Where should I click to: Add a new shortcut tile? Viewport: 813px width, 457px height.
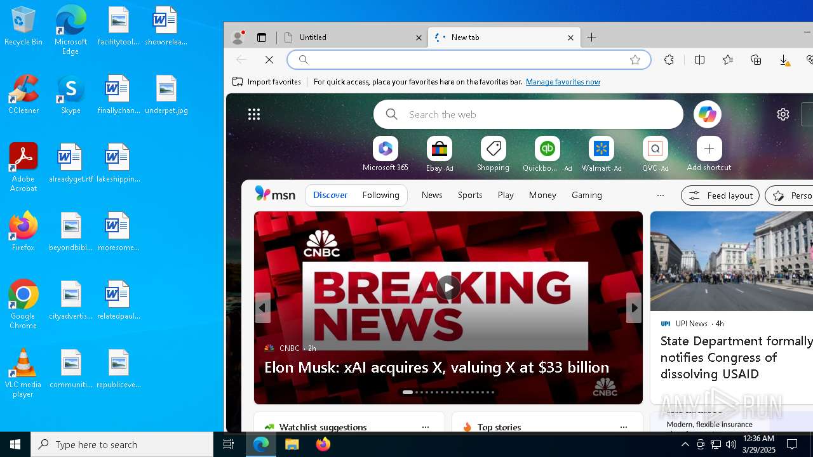point(709,154)
